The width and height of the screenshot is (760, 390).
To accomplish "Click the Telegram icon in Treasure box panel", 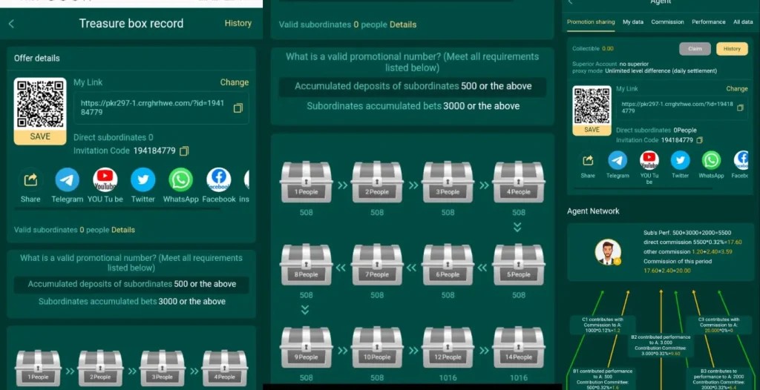I will click(x=67, y=180).
